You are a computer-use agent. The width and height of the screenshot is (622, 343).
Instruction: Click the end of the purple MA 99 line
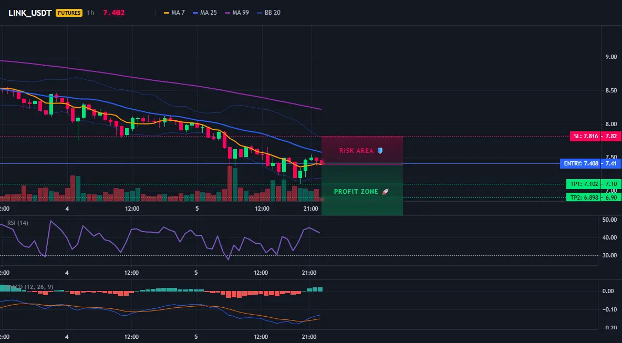point(320,109)
